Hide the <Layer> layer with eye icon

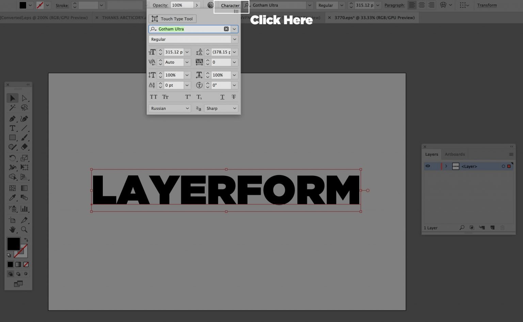(x=428, y=166)
